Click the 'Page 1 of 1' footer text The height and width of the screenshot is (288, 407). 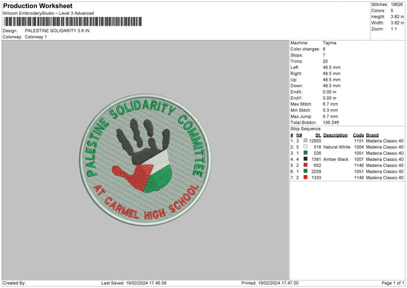[x=393, y=283]
